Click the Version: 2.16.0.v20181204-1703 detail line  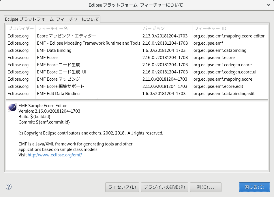(x=49, y=111)
